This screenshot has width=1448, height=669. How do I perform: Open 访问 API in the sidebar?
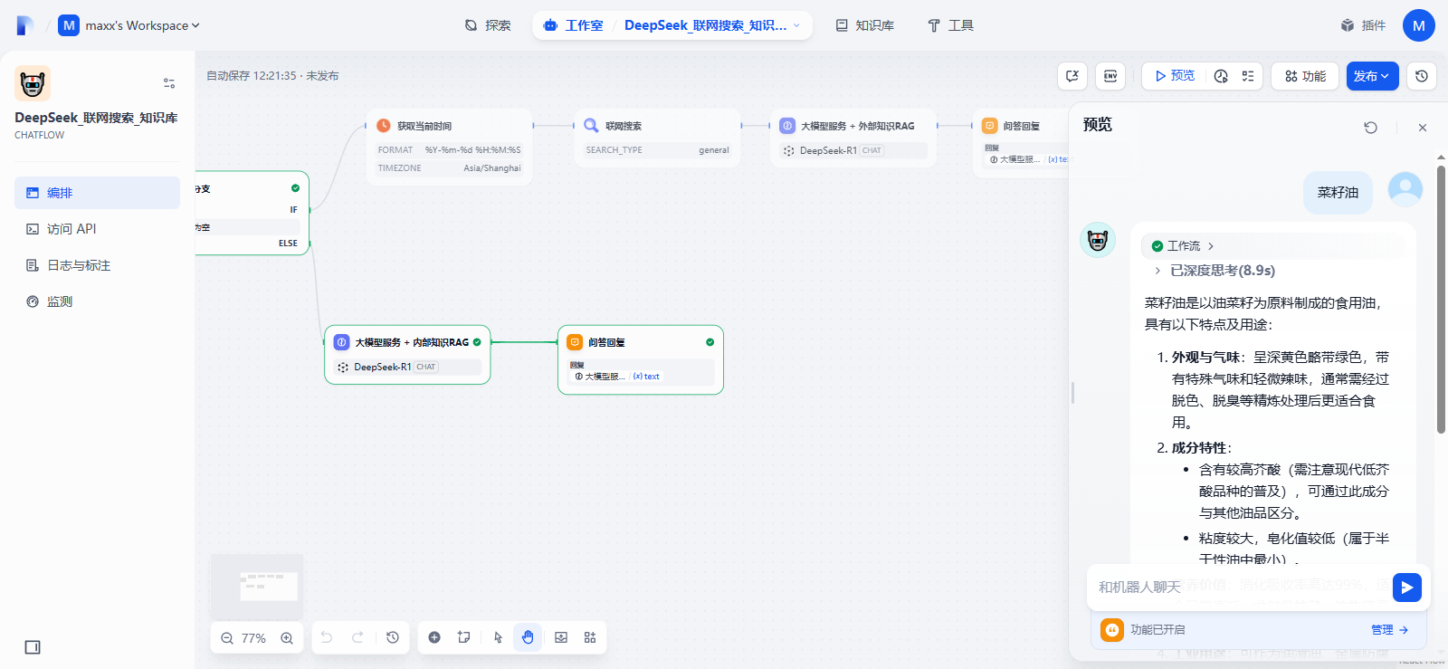(x=97, y=229)
